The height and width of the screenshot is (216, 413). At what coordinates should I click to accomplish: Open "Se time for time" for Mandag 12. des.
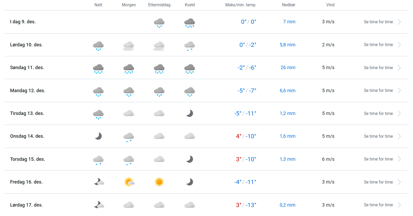click(378, 91)
